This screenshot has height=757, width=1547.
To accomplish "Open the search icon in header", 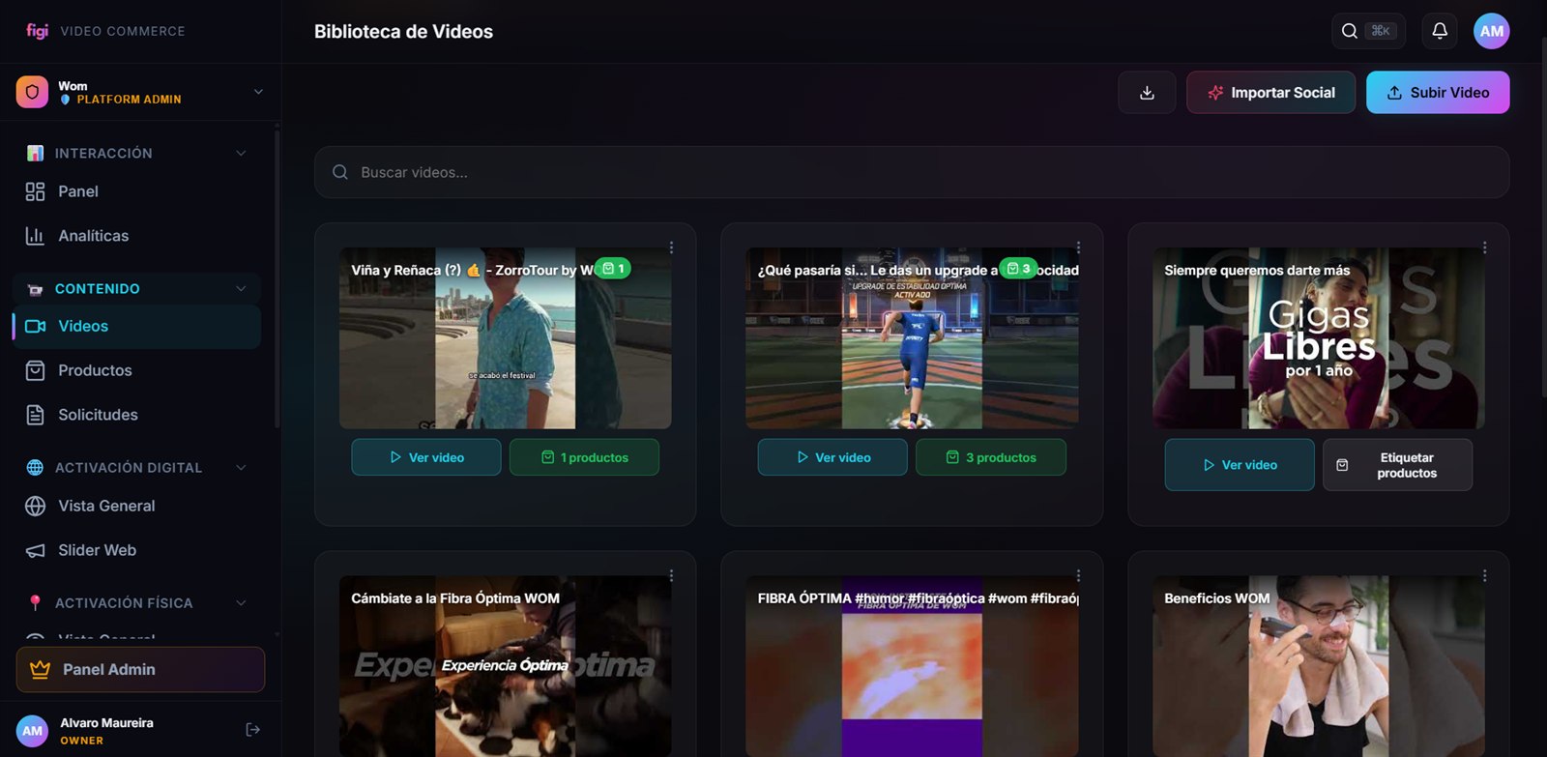I will click(1350, 31).
